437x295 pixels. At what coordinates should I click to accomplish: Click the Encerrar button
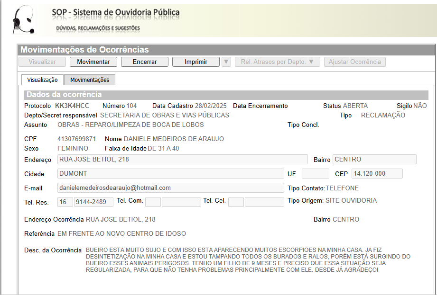[145, 62]
